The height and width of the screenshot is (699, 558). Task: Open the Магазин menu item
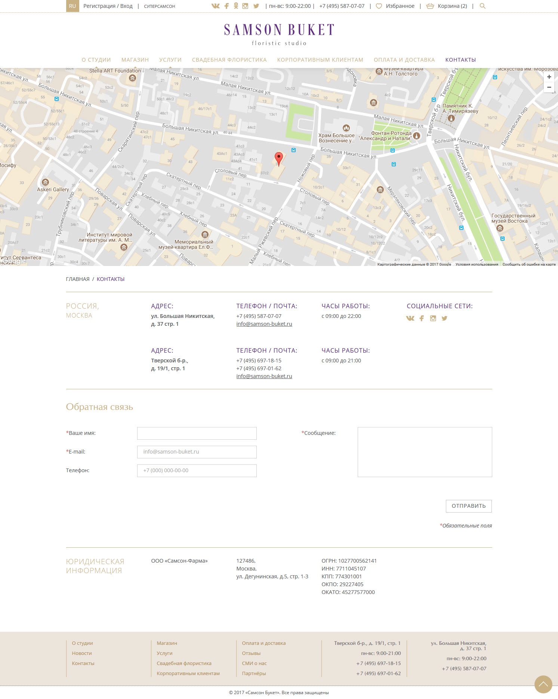[x=135, y=60]
